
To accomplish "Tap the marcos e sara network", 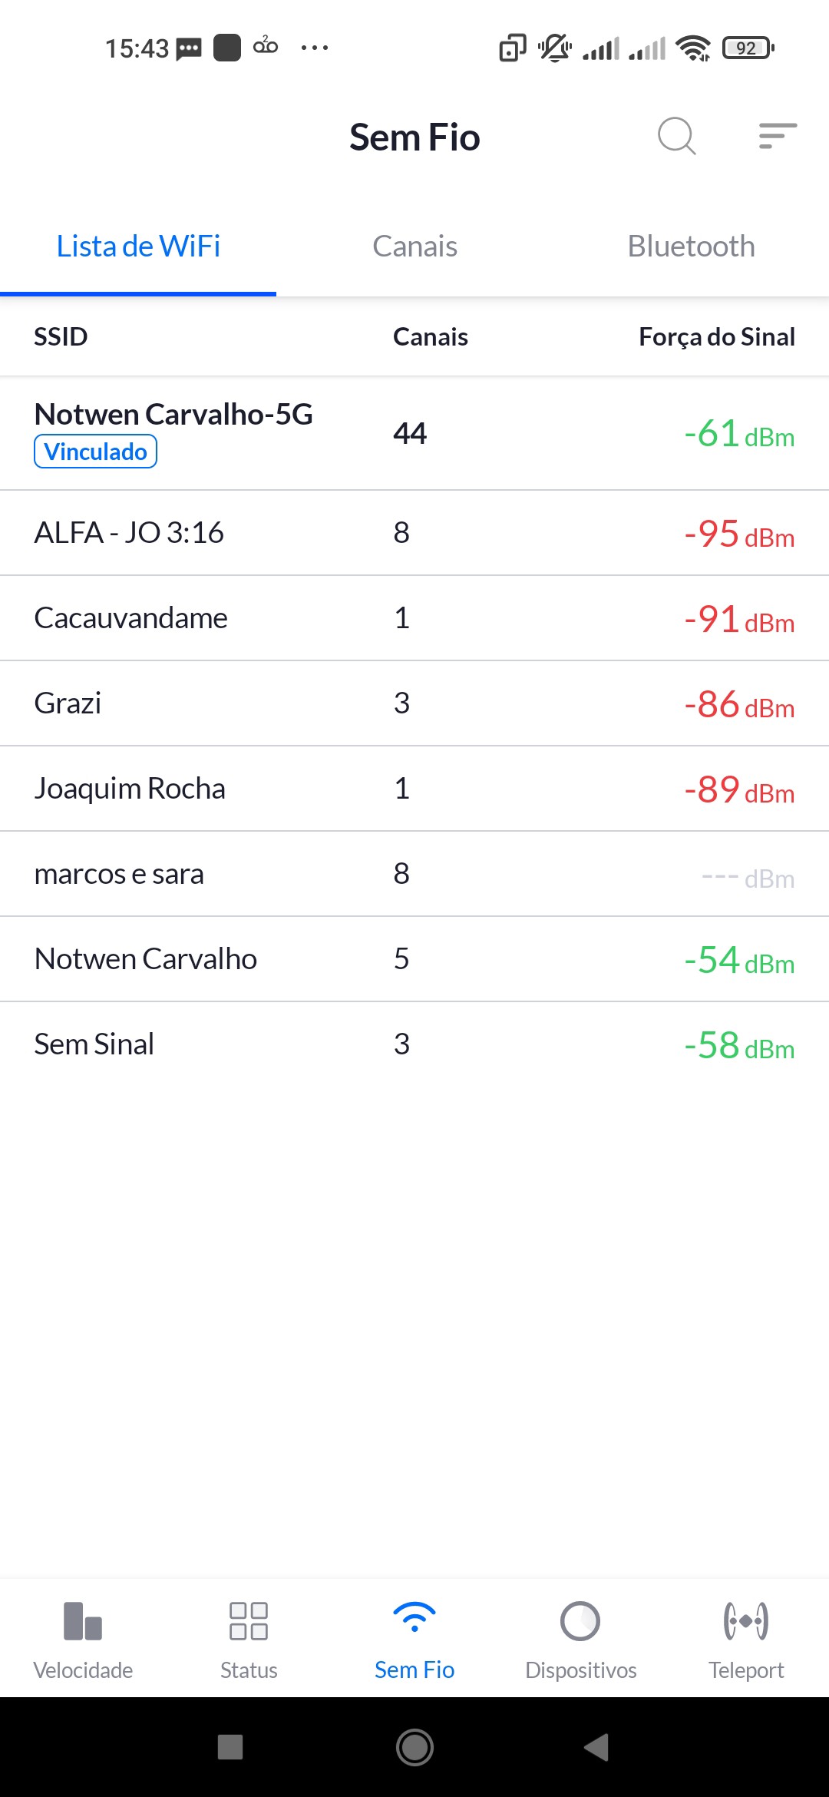I will pyautogui.click(x=119, y=874).
